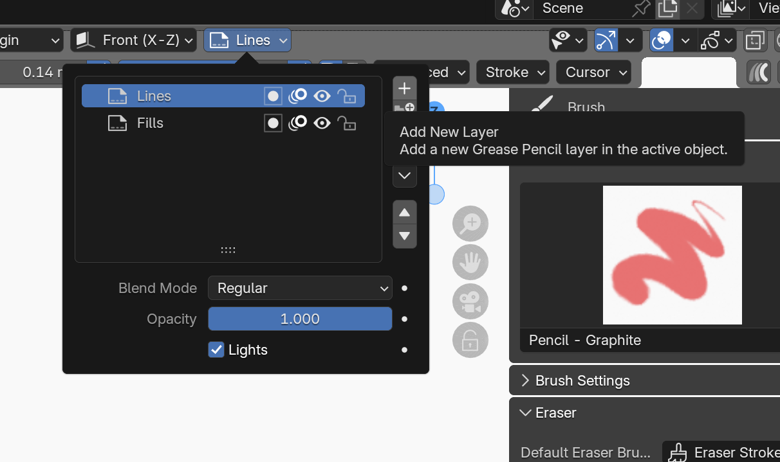Toggle X-ray view icon

coord(754,40)
